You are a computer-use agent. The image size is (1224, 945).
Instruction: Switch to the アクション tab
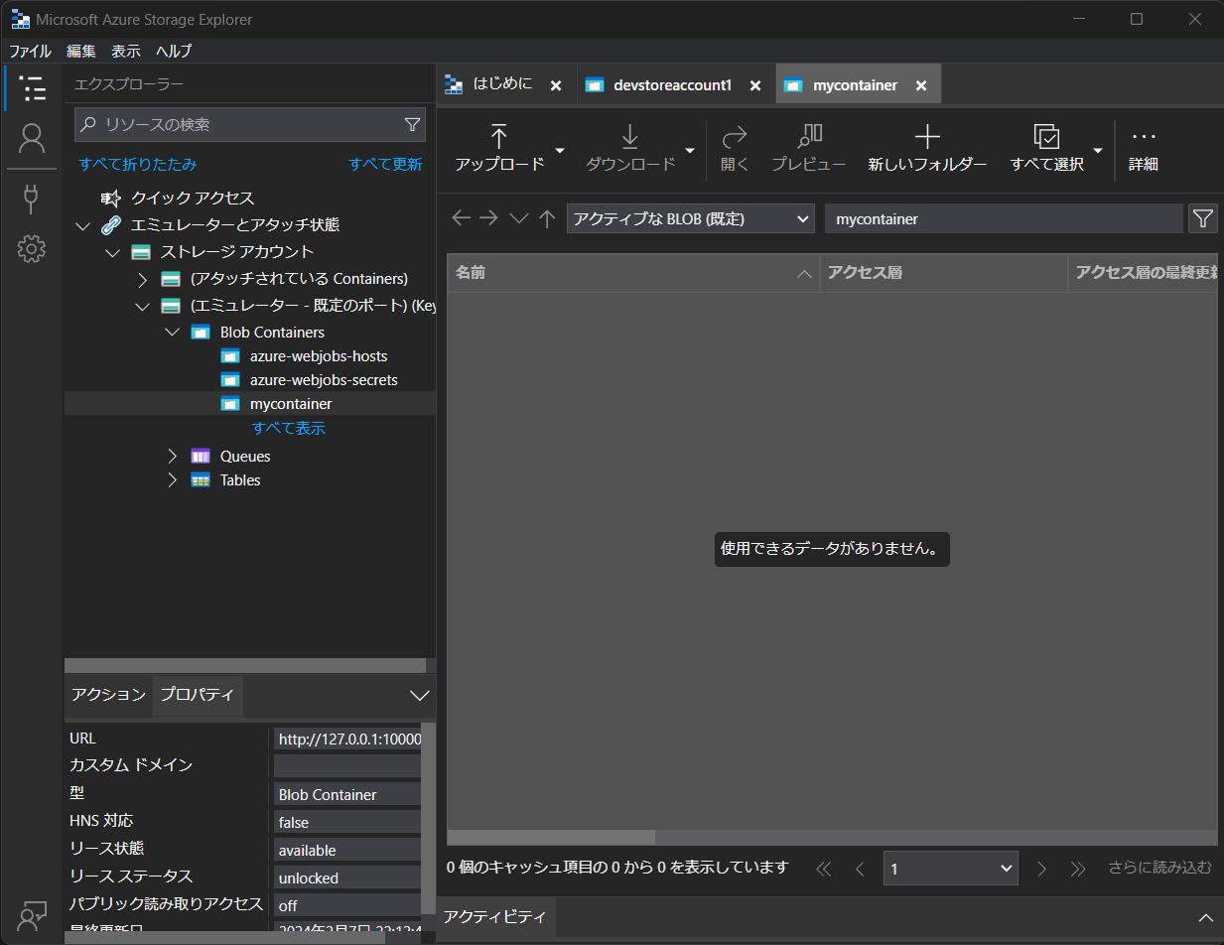click(109, 695)
